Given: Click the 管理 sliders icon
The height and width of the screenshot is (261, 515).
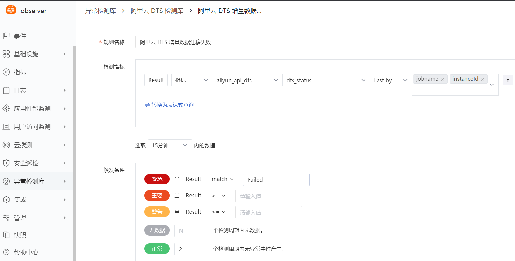Looking at the screenshot, I should (6, 218).
